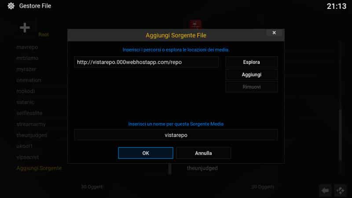
Task: Close the Aggiungi Sorgente File dialog
Action: click(x=274, y=33)
